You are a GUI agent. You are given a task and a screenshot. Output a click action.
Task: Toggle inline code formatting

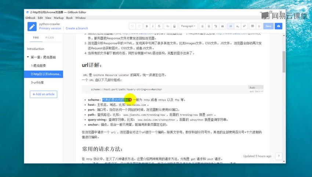tap(230, 26)
